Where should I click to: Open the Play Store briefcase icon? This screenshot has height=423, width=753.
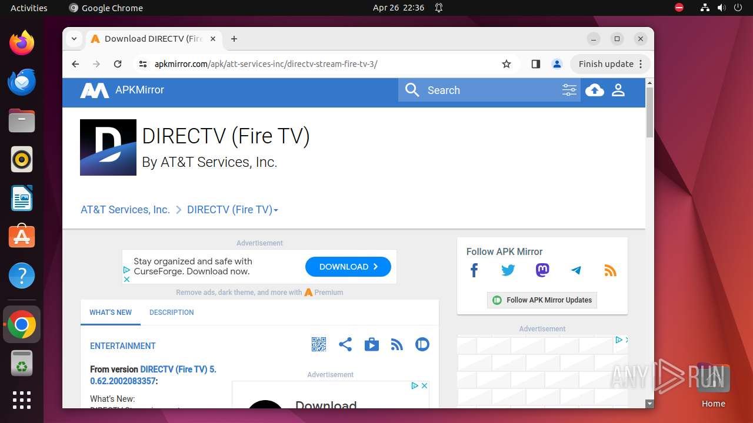click(x=372, y=344)
